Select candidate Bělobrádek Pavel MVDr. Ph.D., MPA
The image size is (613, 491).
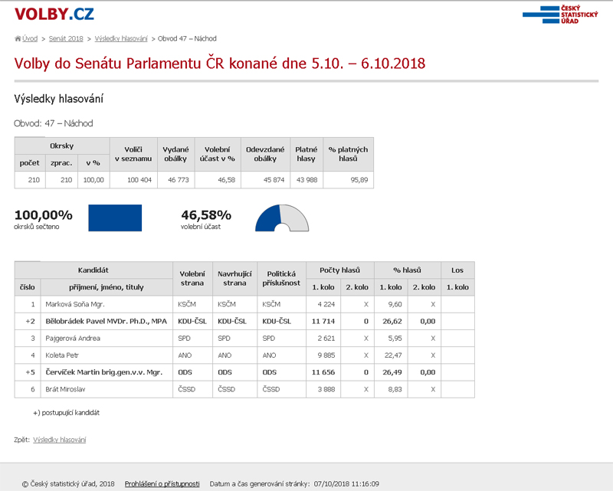coord(106,322)
